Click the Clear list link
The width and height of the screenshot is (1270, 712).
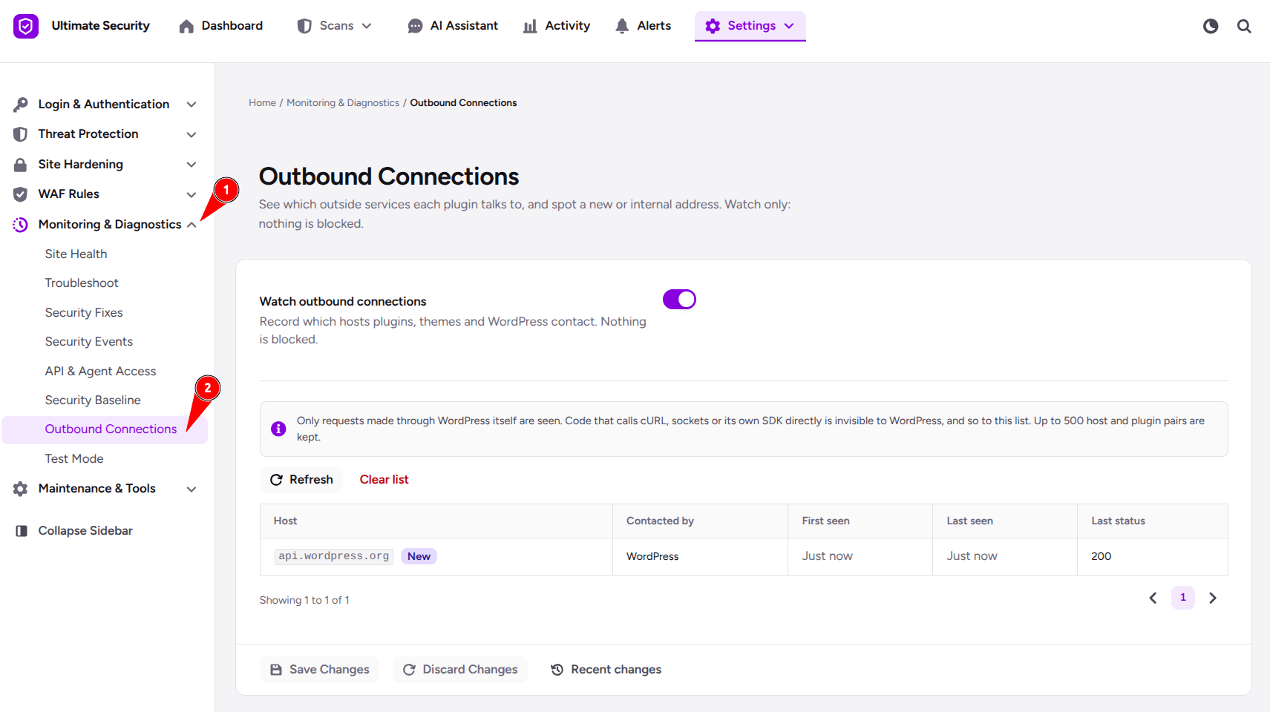pyautogui.click(x=384, y=480)
